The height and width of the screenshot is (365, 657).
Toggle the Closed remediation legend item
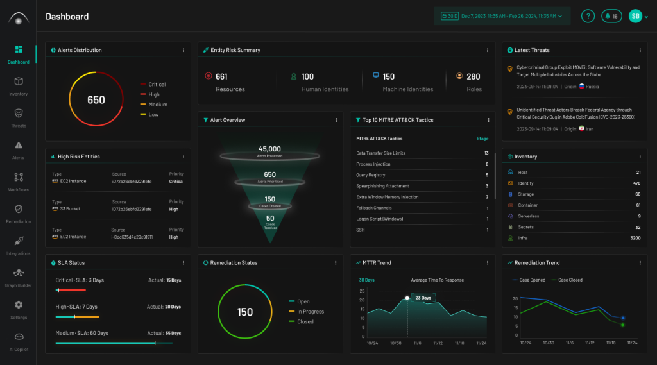(x=301, y=321)
